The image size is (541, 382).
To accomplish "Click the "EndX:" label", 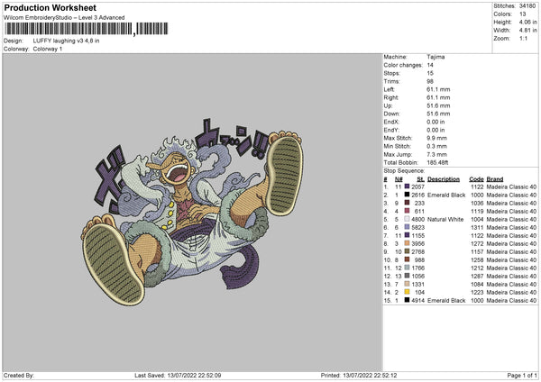I will (391, 122).
